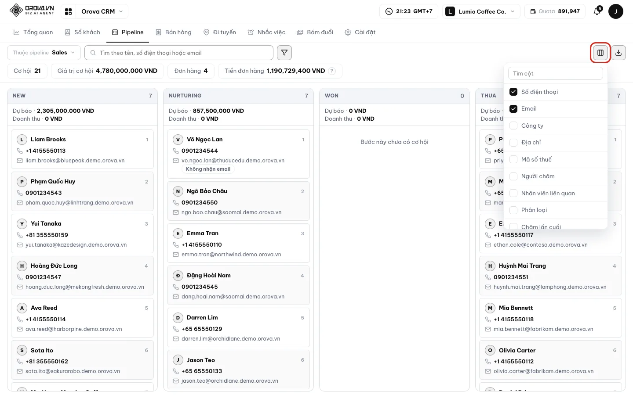Open the Huỳnh Mai Trang opportunity card
Viewport: 633px width, 395px height.
point(551,276)
